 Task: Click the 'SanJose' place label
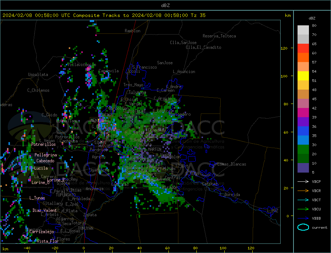pos(165,63)
